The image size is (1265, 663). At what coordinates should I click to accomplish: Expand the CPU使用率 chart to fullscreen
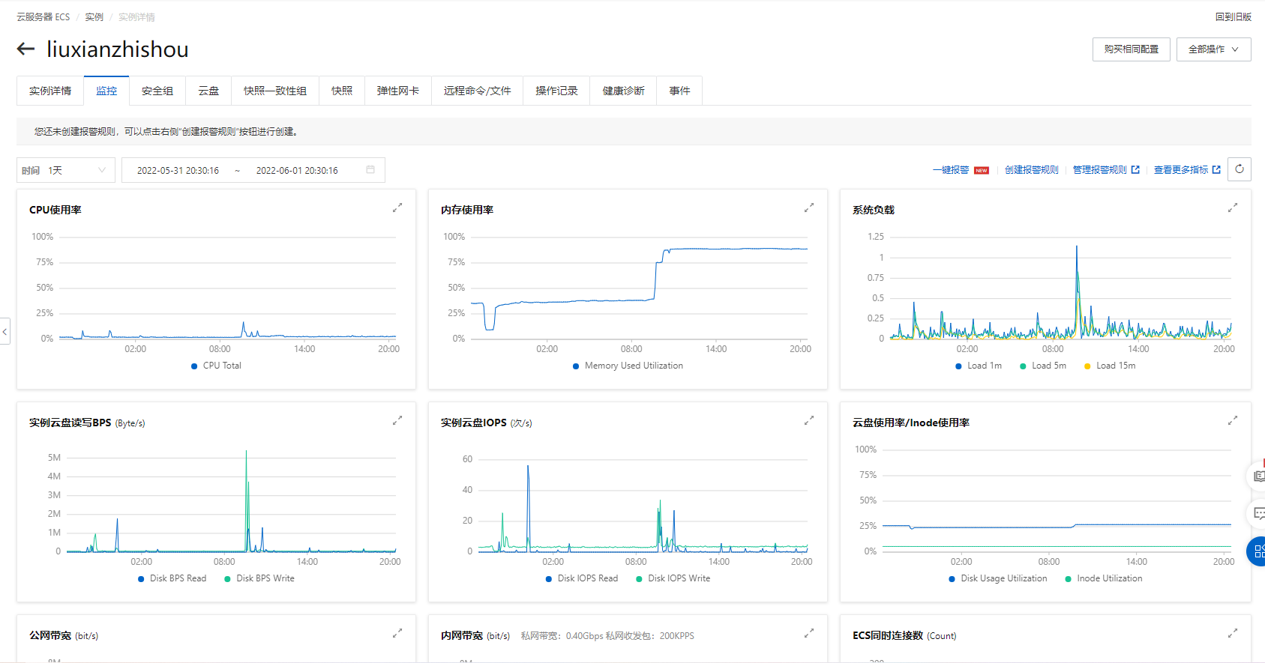(x=397, y=208)
